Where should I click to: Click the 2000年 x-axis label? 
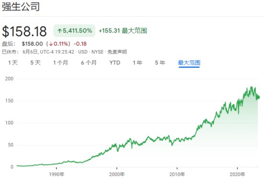pyautogui.click(x=117, y=174)
